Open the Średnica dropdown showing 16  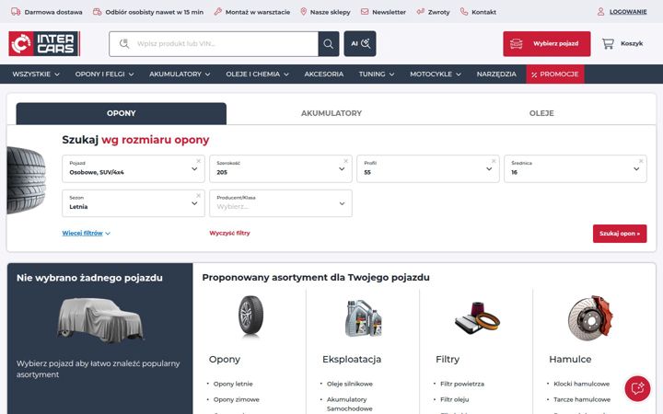[576, 168]
